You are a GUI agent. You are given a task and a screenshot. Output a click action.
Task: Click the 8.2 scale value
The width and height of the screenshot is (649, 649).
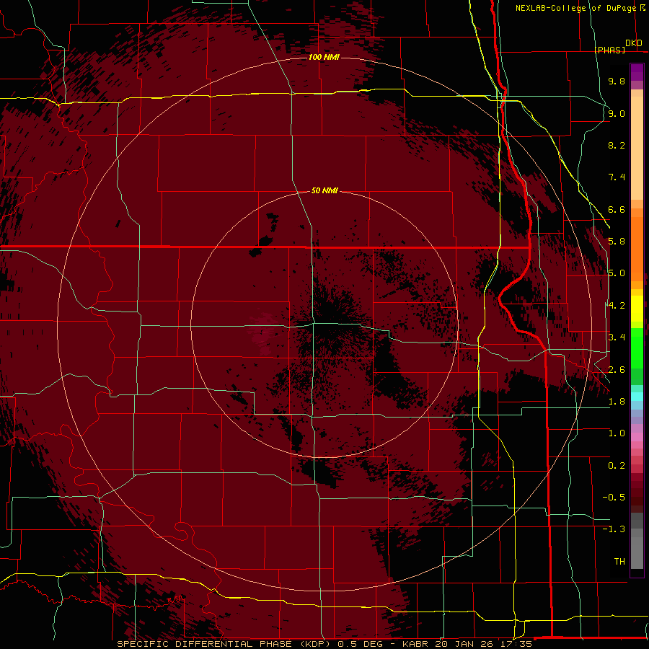(x=617, y=145)
